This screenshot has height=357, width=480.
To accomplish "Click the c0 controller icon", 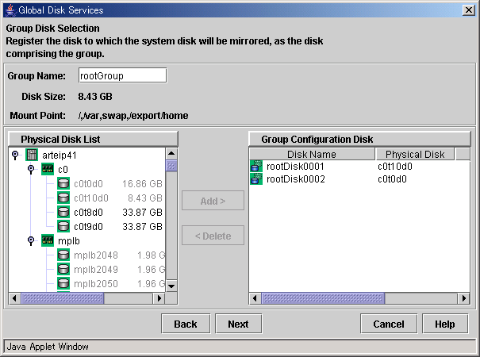I will click(x=48, y=169).
